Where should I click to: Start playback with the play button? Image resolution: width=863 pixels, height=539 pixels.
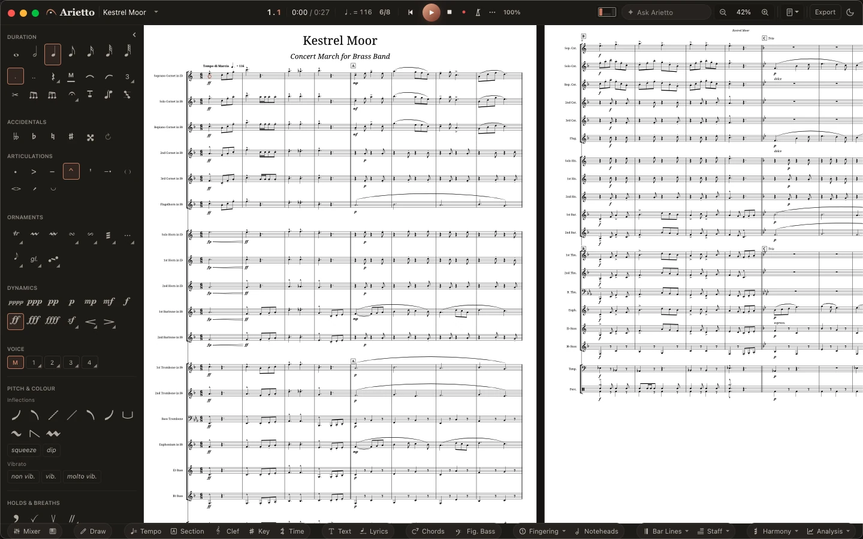click(x=431, y=12)
